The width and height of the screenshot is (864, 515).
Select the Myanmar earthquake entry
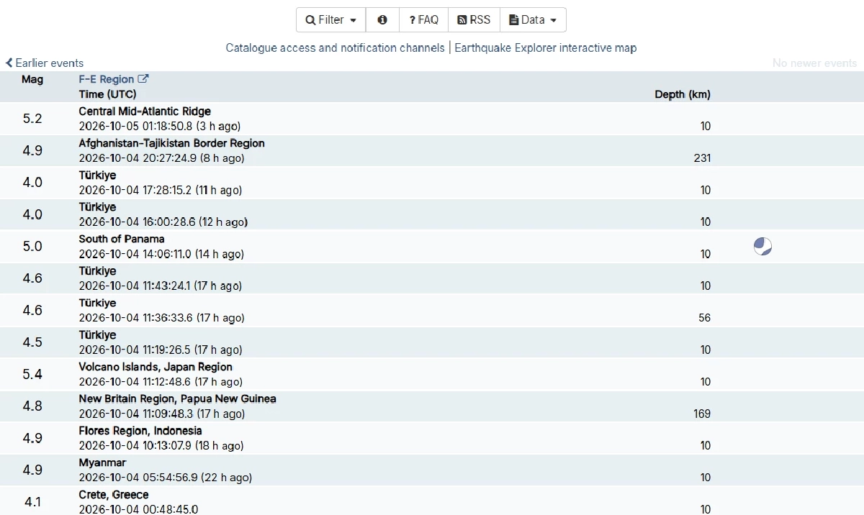coord(432,470)
